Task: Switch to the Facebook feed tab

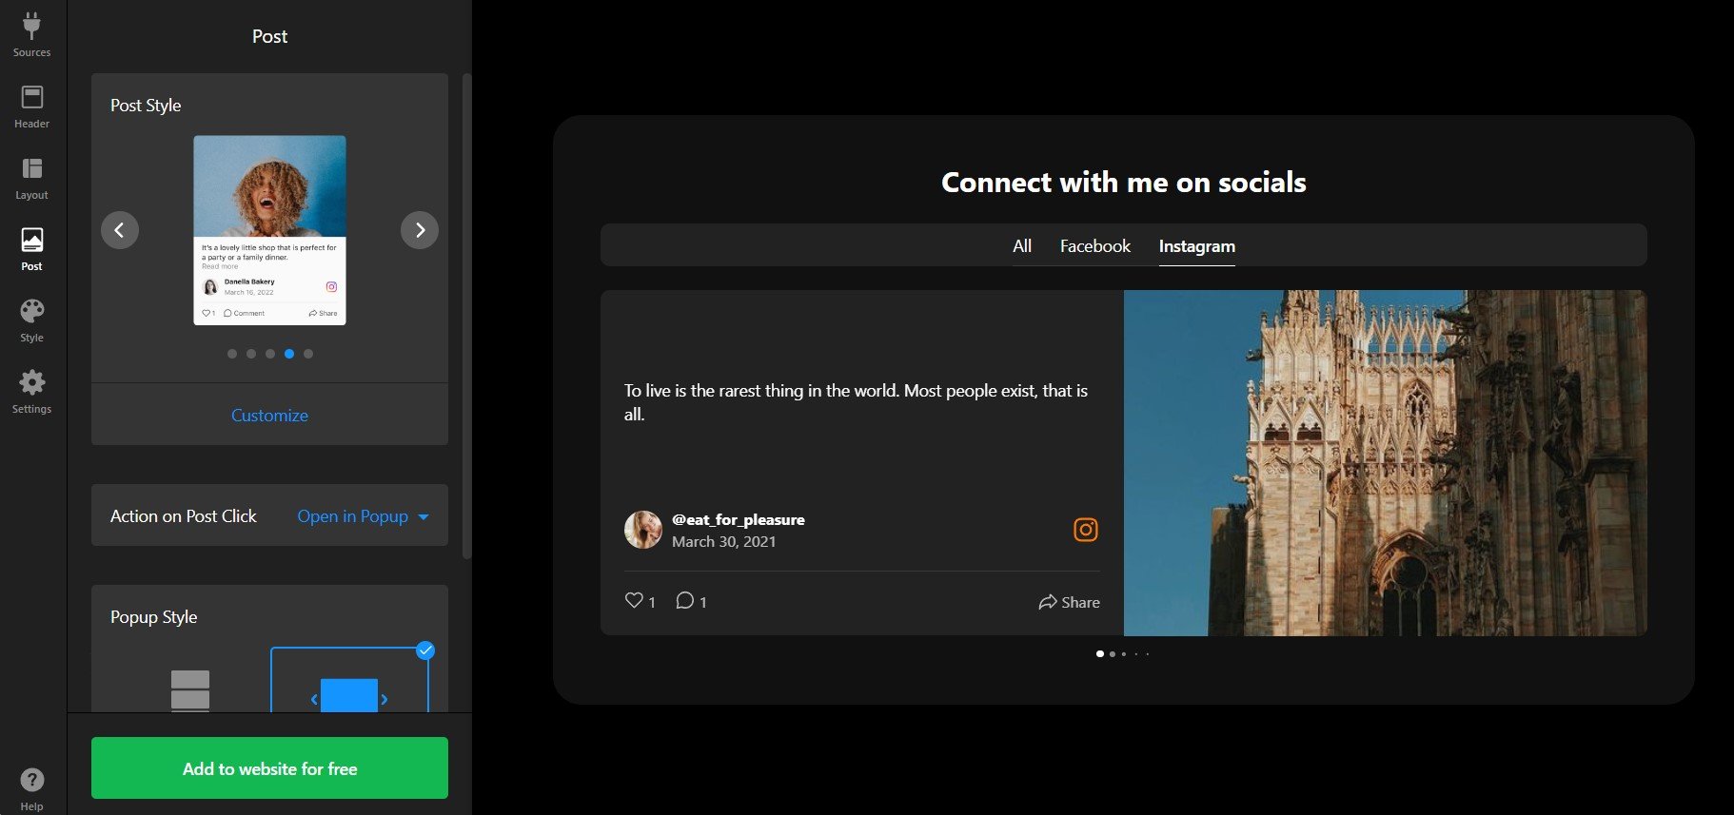Action: pos(1094,246)
